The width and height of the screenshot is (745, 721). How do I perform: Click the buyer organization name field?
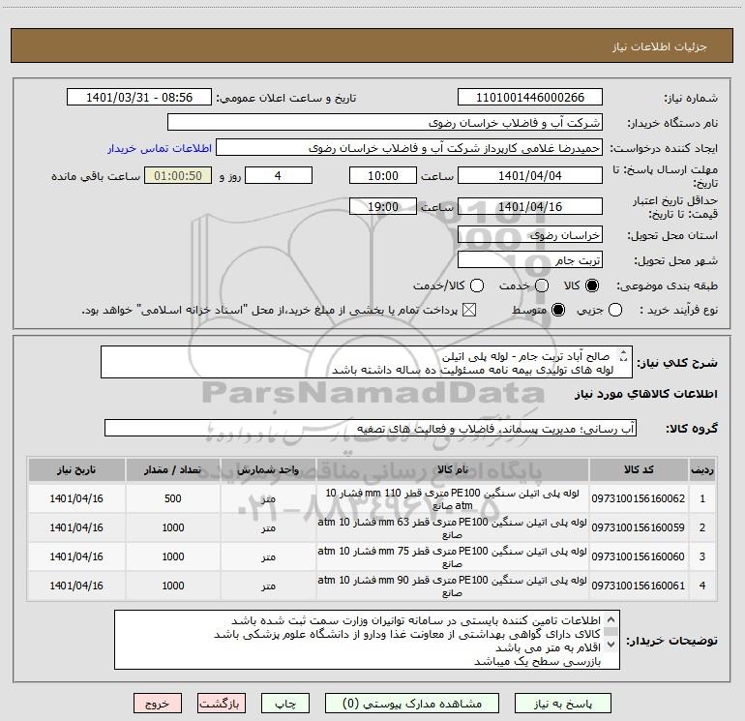(385, 123)
